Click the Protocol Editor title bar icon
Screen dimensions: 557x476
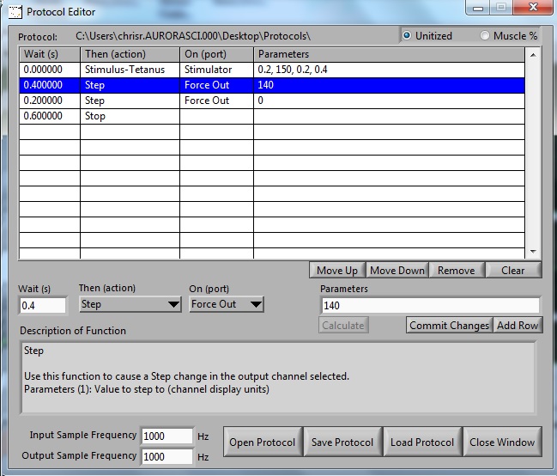15,12
